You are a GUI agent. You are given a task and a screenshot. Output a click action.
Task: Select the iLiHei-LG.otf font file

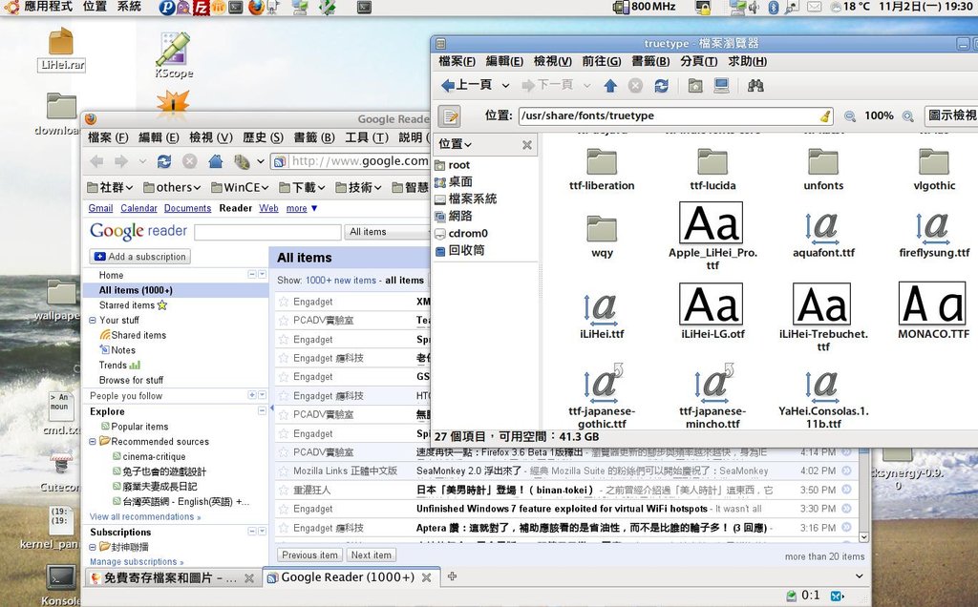[712, 310]
